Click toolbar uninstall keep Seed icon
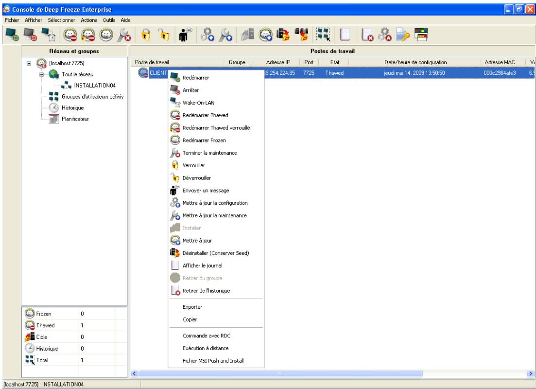536x389 pixels. tap(283, 35)
